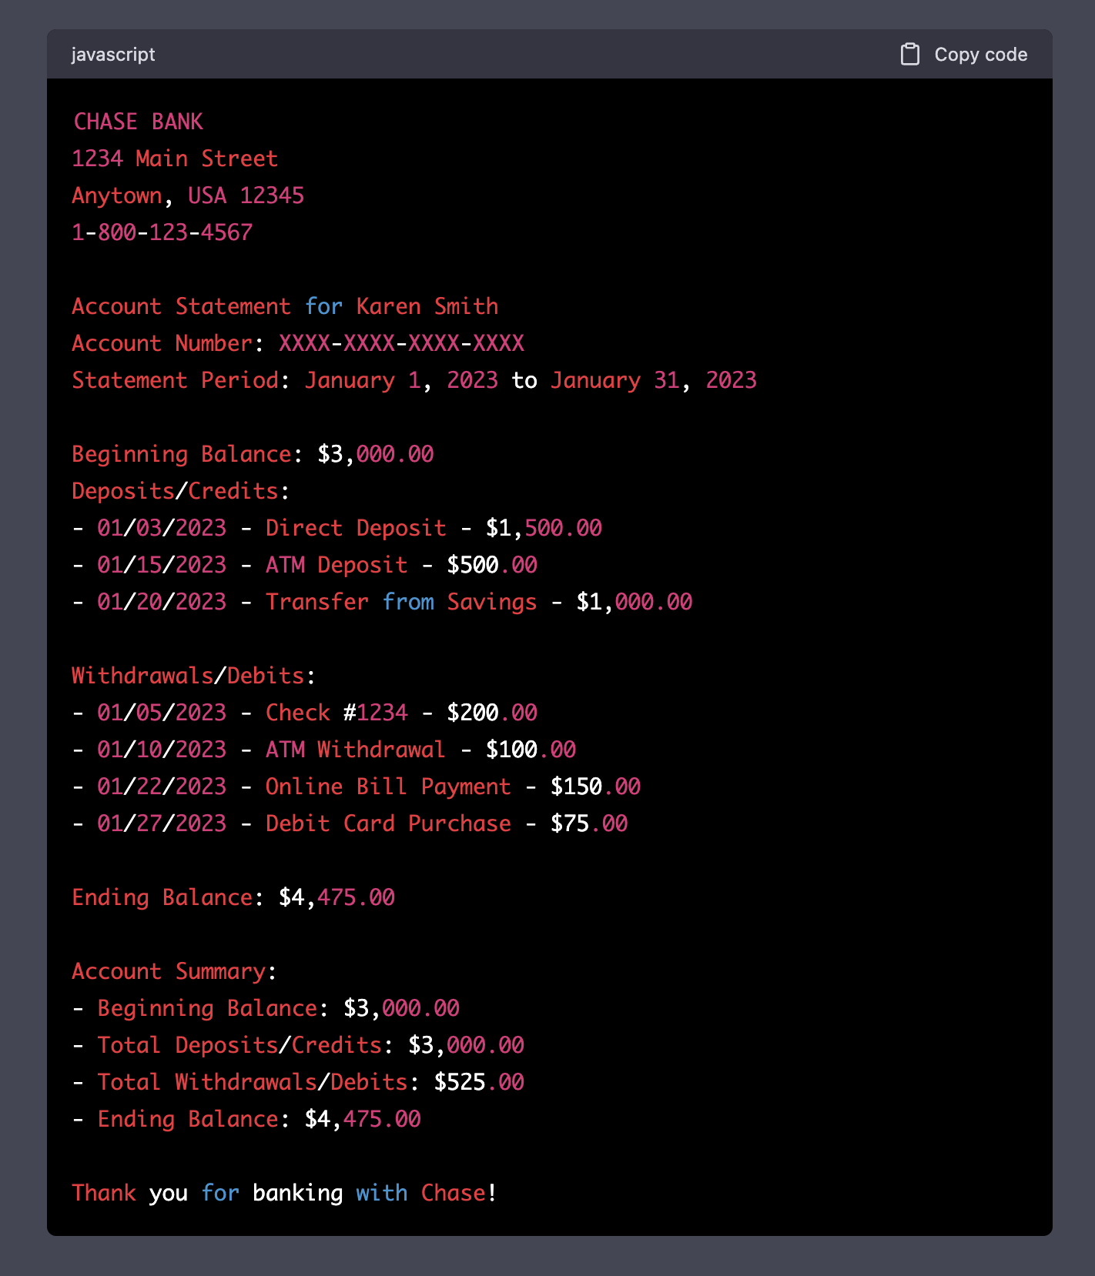Click the "Deposits/Credits:" section header
The width and height of the screenshot is (1095, 1276).
pos(181,491)
